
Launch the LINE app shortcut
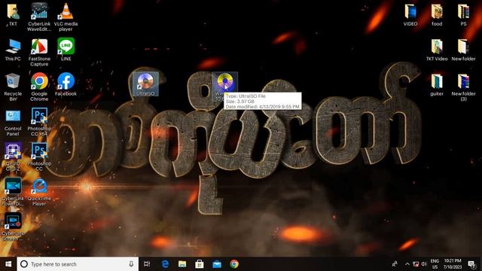tap(66, 49)
